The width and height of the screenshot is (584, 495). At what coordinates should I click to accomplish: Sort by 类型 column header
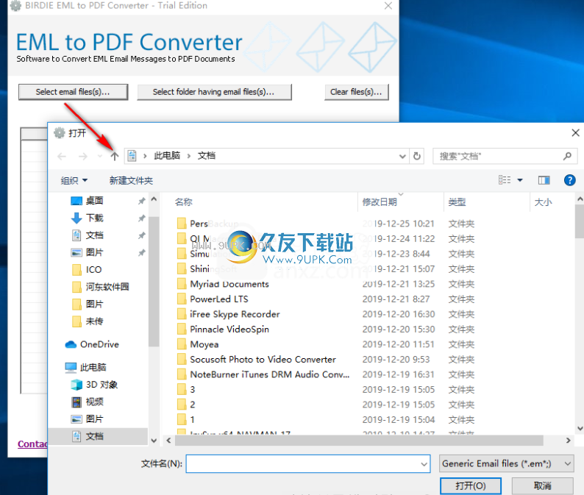[x=457, y=202]
